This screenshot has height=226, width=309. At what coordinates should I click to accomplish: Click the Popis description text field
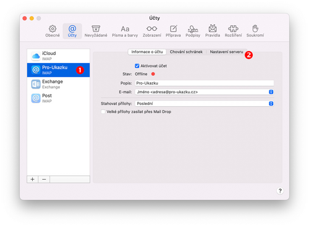click(x=205, y=83)
